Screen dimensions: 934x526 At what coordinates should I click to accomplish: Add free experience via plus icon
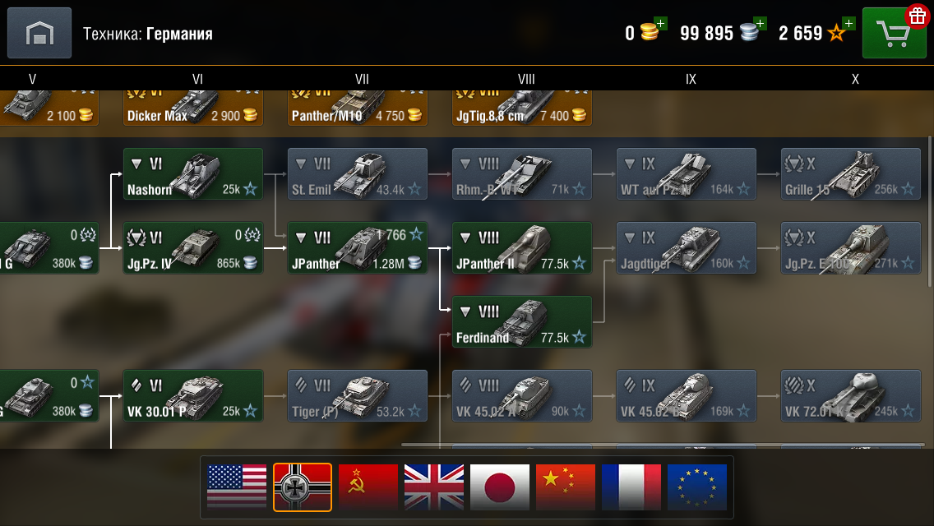pos(848,24)
